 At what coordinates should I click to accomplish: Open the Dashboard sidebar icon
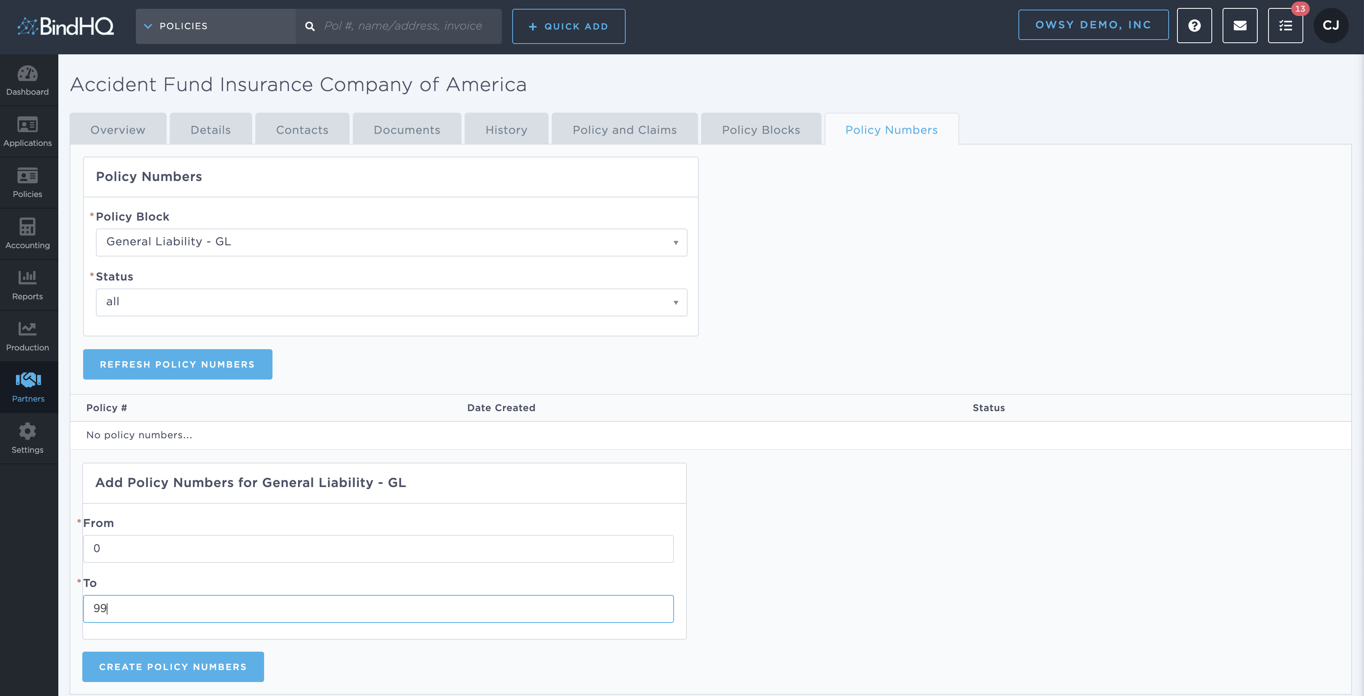coord(28,80)
